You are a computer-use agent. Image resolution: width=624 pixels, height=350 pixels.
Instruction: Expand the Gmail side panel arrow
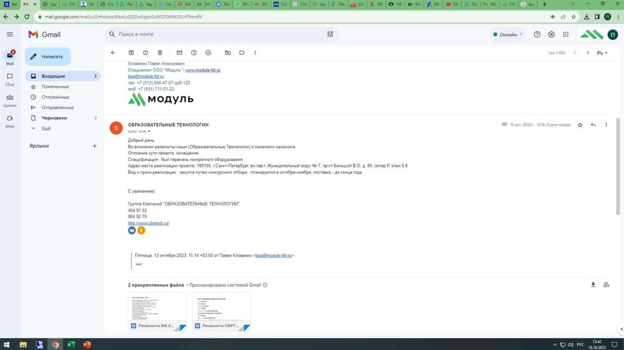tap(621, 329)
